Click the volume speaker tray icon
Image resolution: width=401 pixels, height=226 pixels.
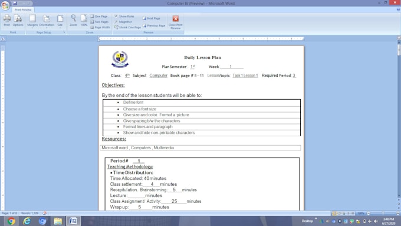[376, 221]
